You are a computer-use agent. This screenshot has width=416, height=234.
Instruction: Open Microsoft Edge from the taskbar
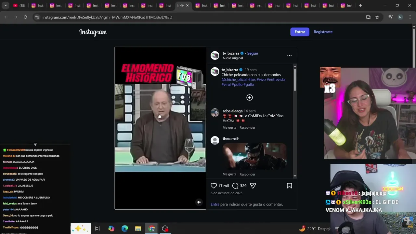point(124,228)
